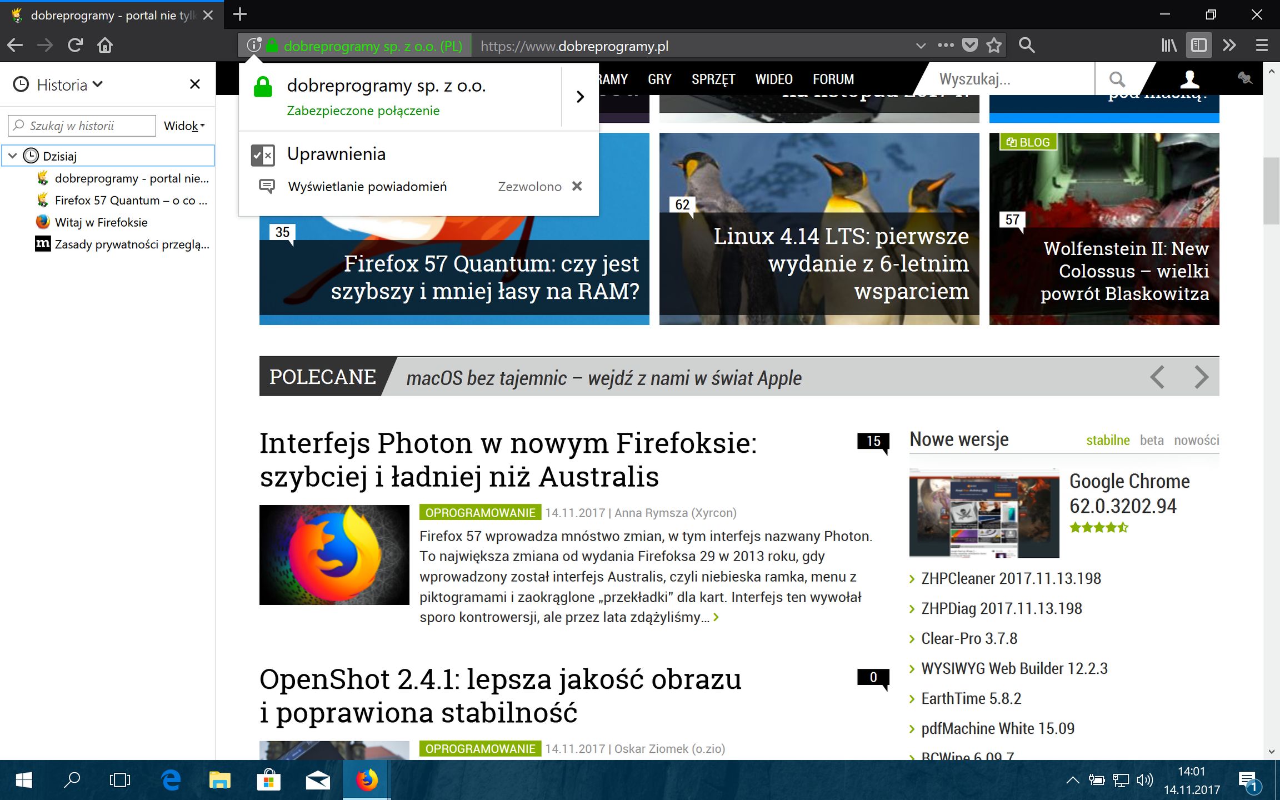Viewport: 1280px width, 800px height.
Task: Click the green padlock in the address bar
Action: (272, 45)
